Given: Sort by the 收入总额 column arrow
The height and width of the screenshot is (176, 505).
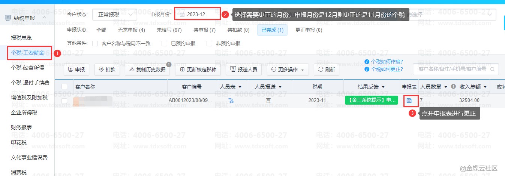Looking at the screenshot, I should pos(485,87).
